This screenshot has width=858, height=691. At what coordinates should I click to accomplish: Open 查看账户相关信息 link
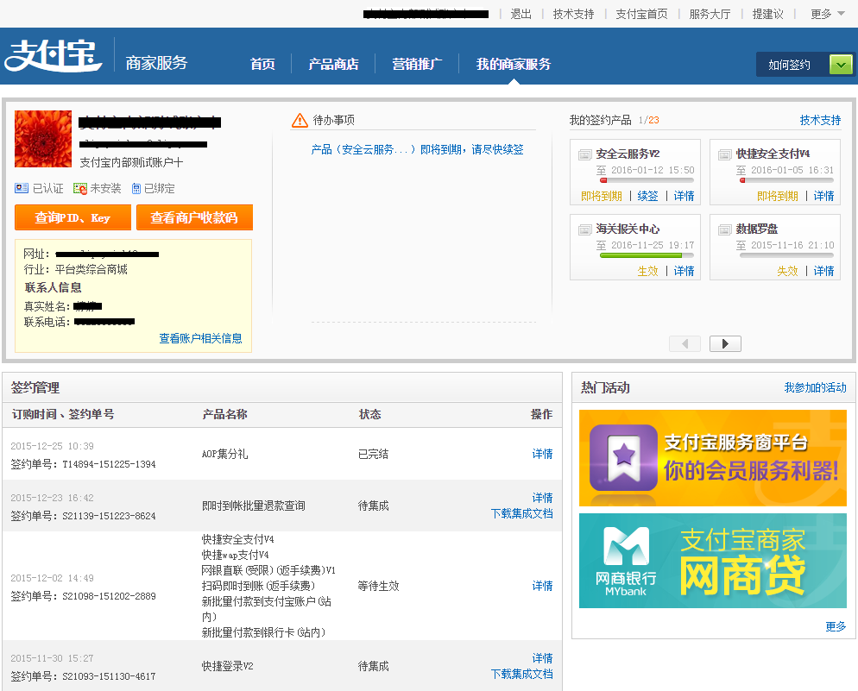tap(200, 338)
